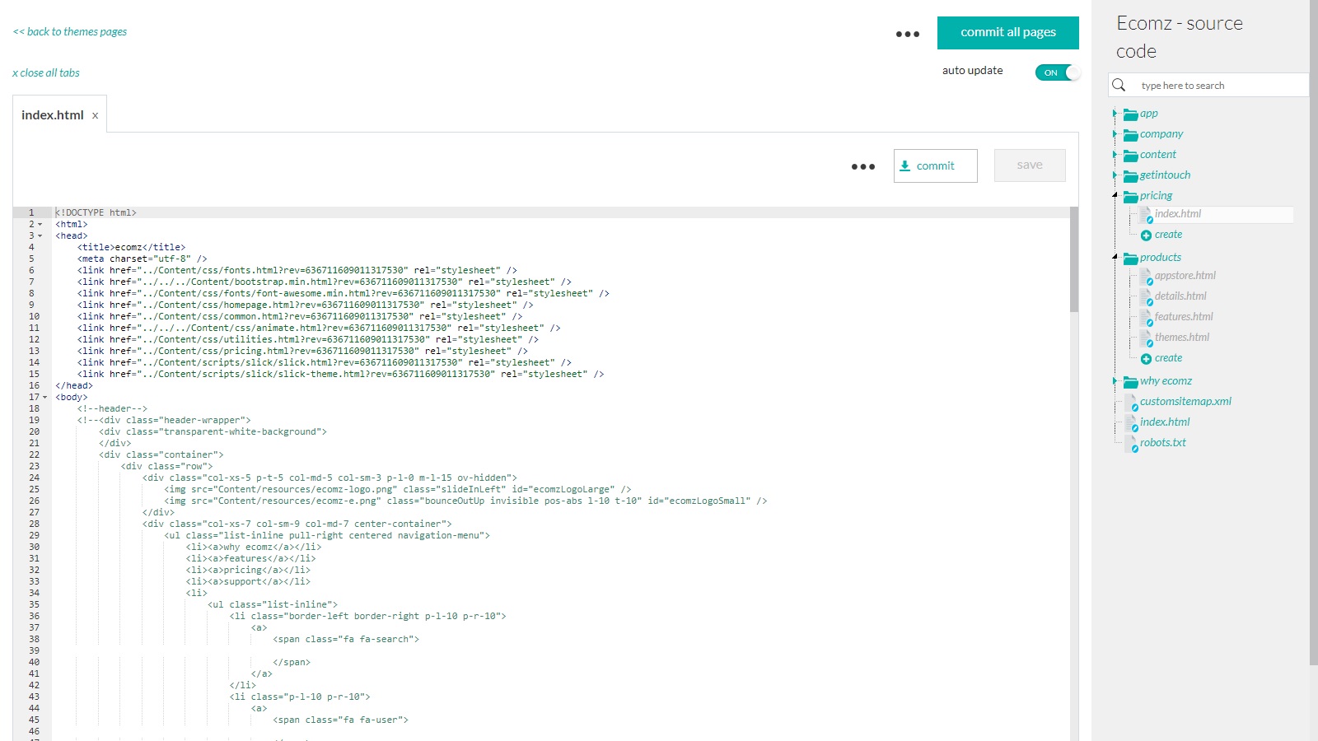
Task: Click the features.html file icon
Action: coord(1146,318)
